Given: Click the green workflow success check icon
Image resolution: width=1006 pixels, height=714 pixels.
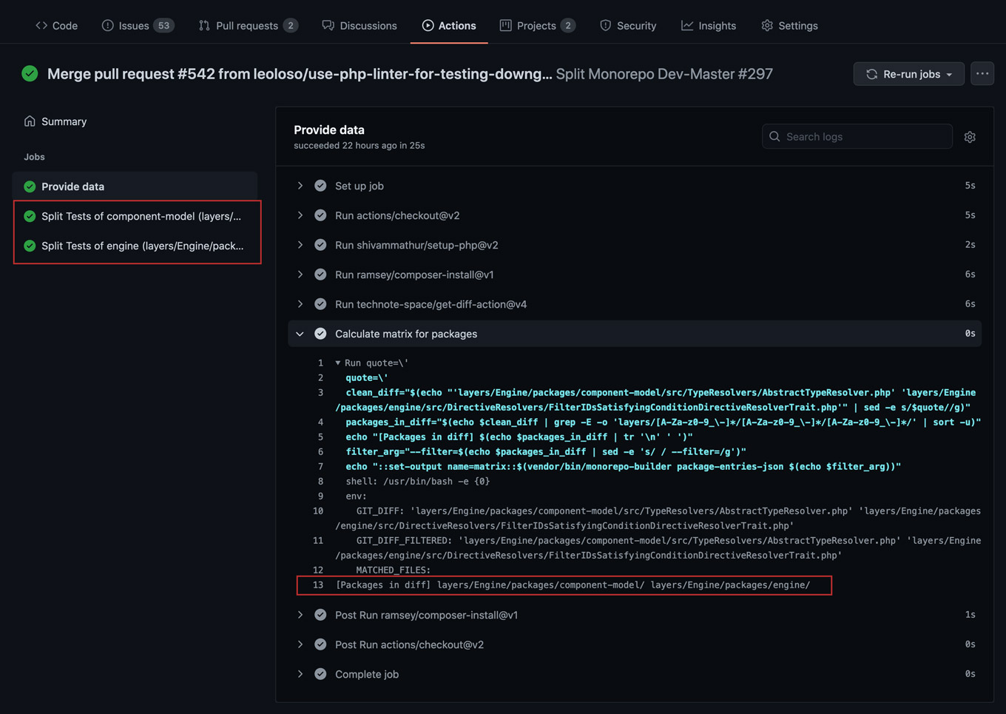Looking at the screenshot, I should pos(30,73).
